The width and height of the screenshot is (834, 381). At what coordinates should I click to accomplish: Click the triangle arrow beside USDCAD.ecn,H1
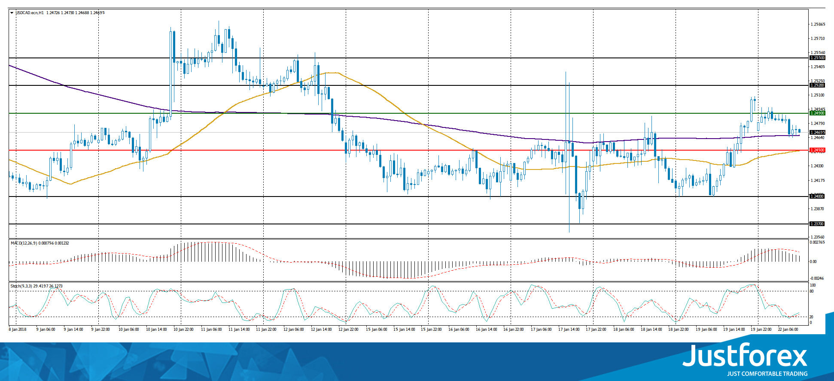(x=12, y=13)
